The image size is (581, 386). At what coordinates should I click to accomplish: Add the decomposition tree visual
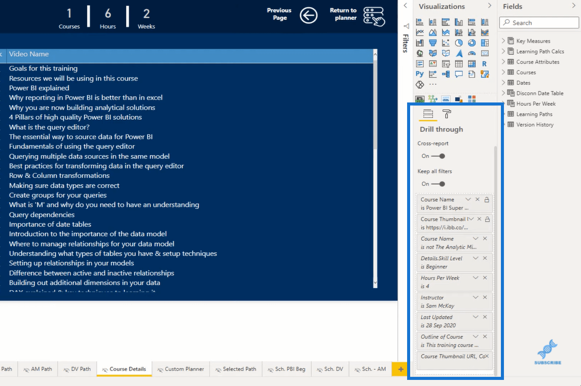pos(446,74)
